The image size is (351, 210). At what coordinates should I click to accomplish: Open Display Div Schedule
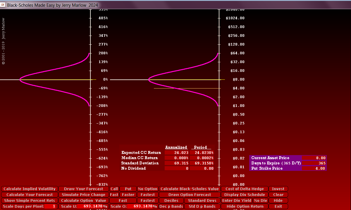click(x=245, y=195)
